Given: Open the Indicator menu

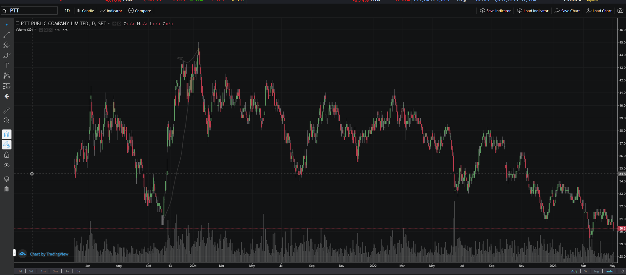Looking at the screenshot, I should click(x=111, y=11).
